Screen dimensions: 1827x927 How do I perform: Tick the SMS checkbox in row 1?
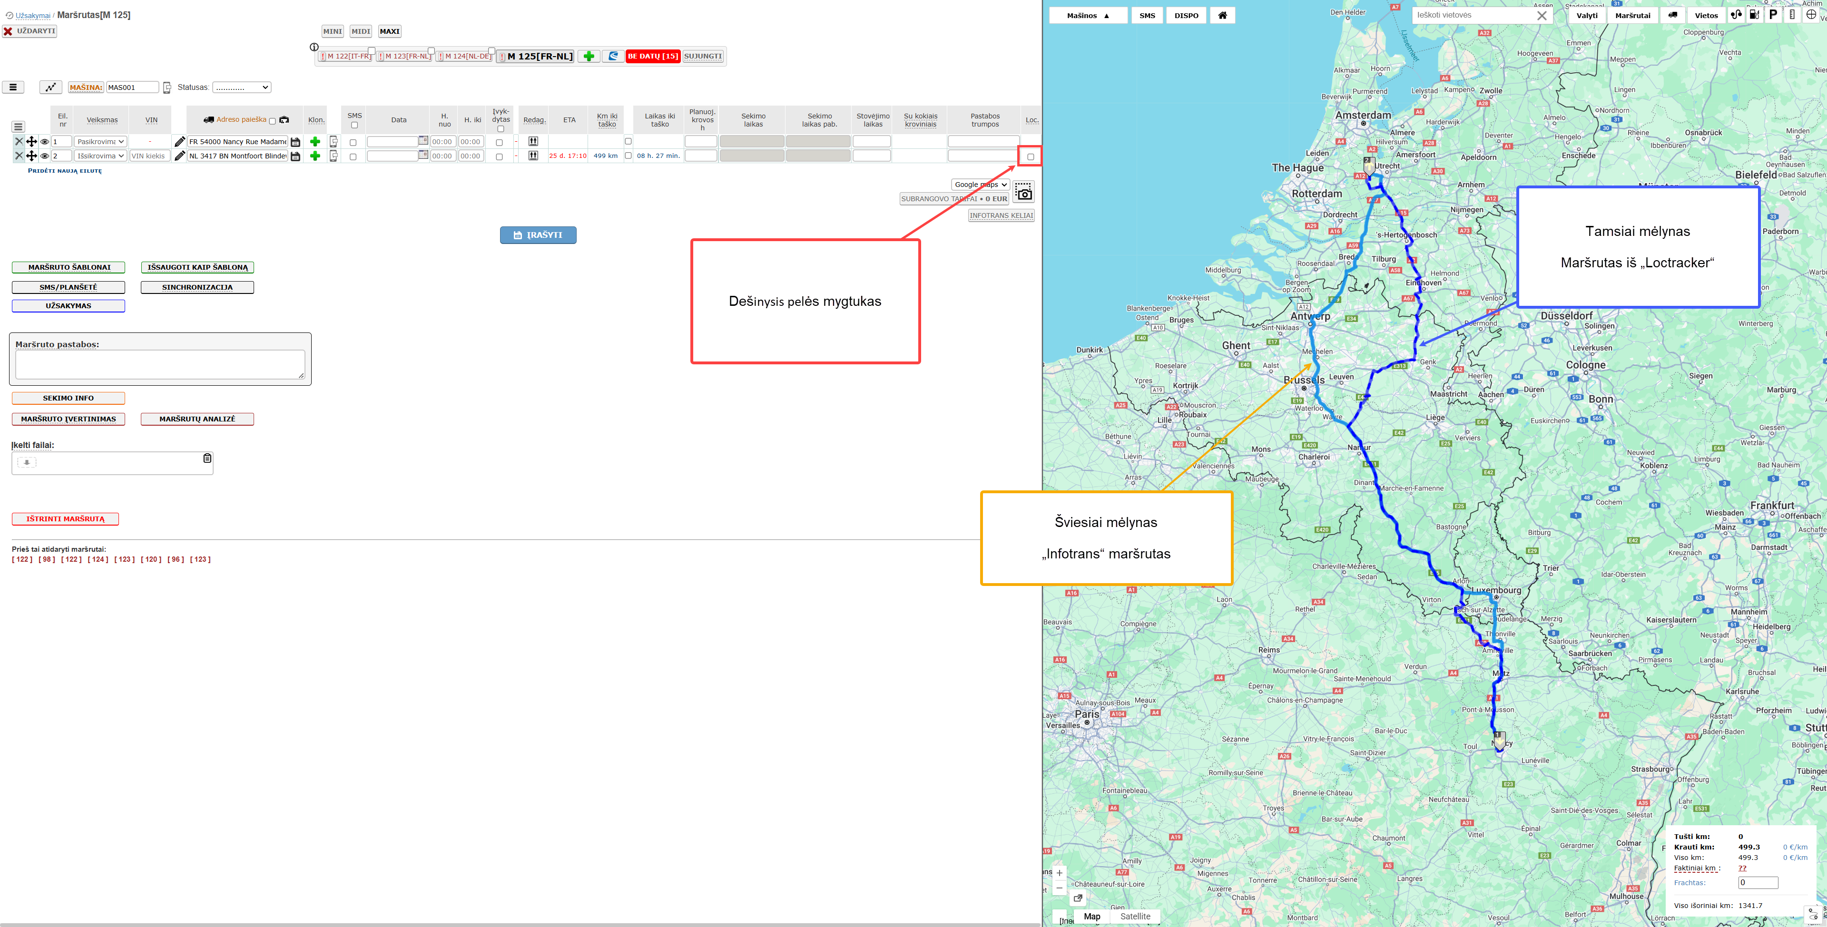[x=353, y=143]
